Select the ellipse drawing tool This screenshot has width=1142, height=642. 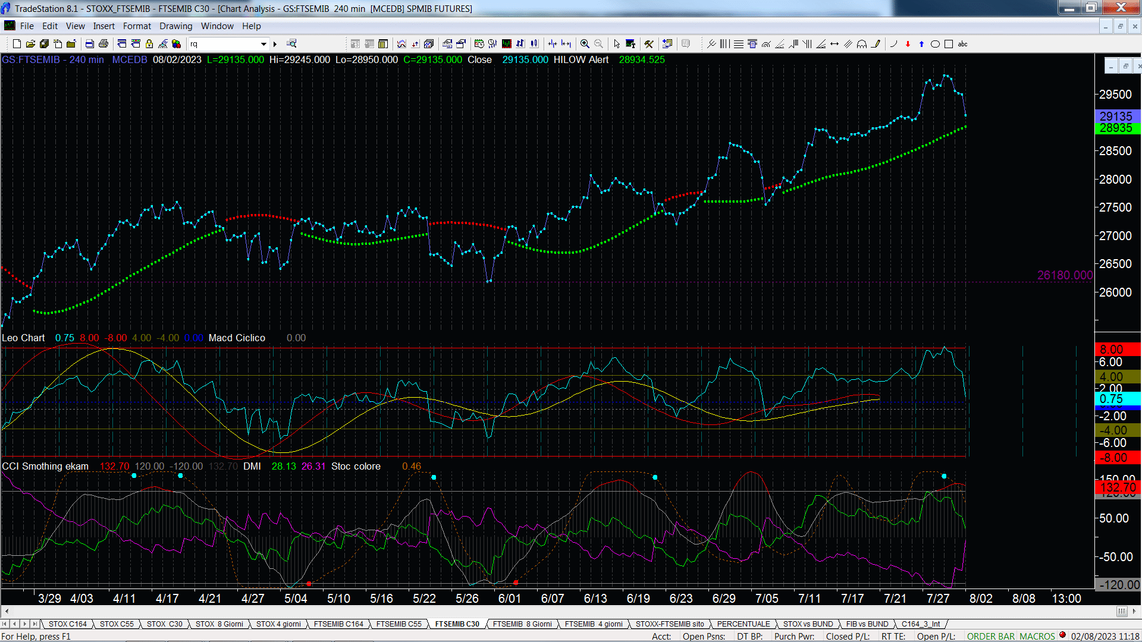[935, 44]
